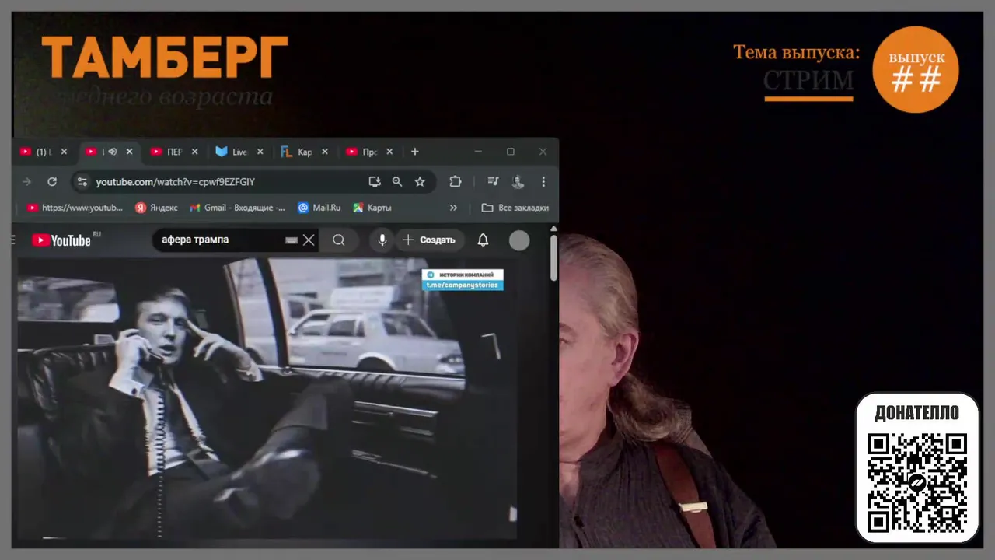Close the ПЕР tab

pos(194,152)
